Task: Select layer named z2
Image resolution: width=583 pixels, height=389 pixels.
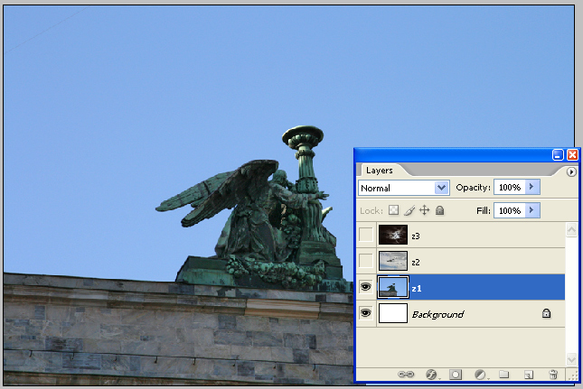Action: click(416, 262)
